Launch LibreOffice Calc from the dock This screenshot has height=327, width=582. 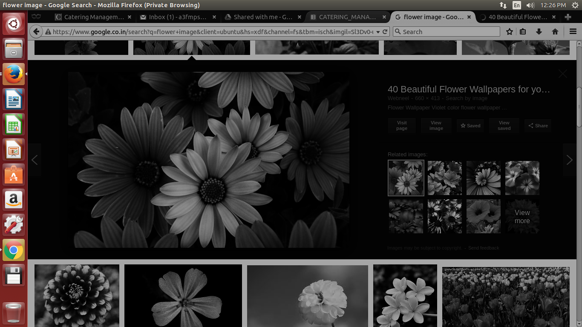14,125
